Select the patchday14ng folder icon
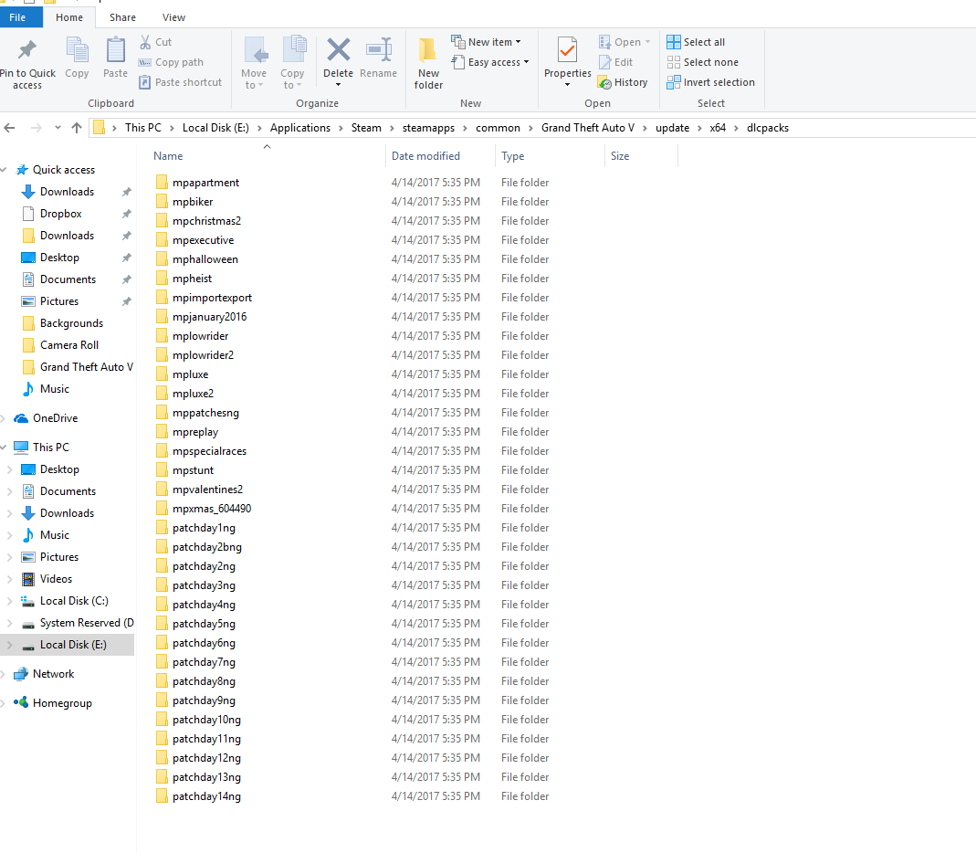976x853 pixels. [x=162, y=795]
